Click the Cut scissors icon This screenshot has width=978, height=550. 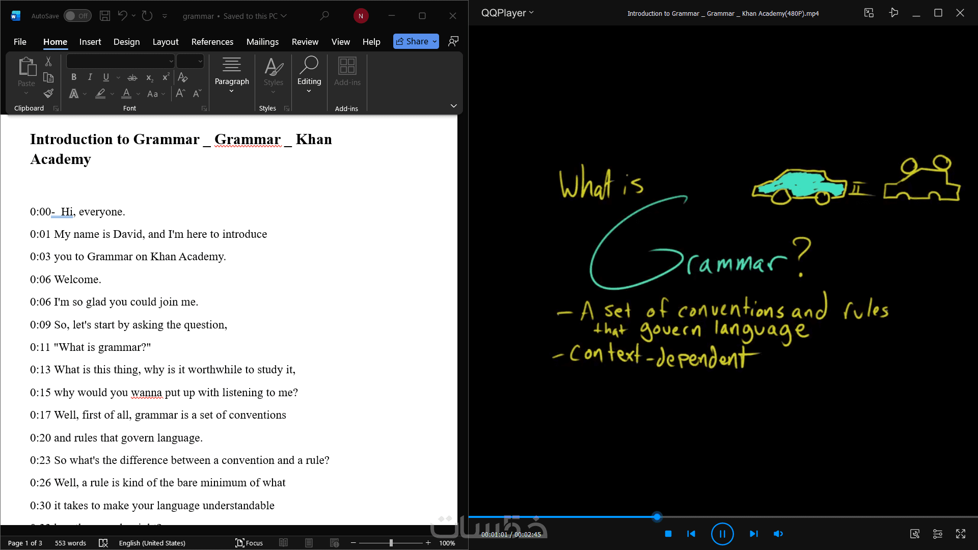coord(48,61)
